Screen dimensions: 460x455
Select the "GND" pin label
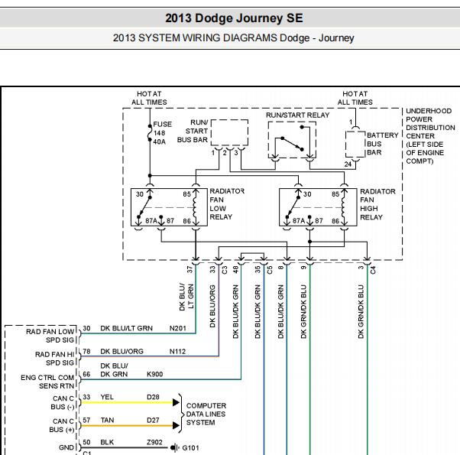(66, 447)
